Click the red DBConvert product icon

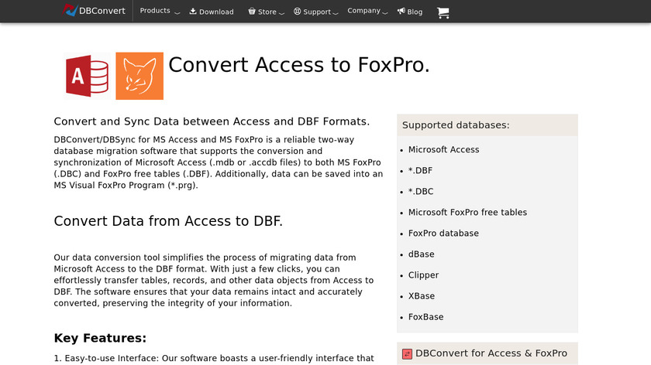[x=408, y=354]
